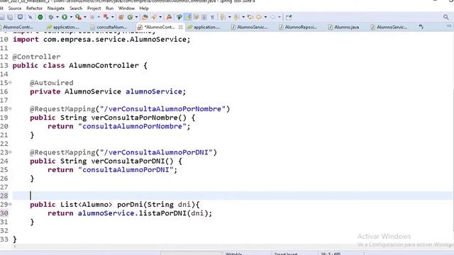
Task: Click the Debug gear icon
Action: click(x=50, y=17)
